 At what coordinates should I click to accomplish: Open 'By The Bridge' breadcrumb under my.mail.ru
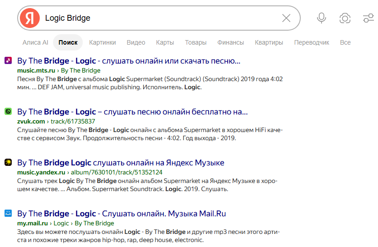[94, 224]
